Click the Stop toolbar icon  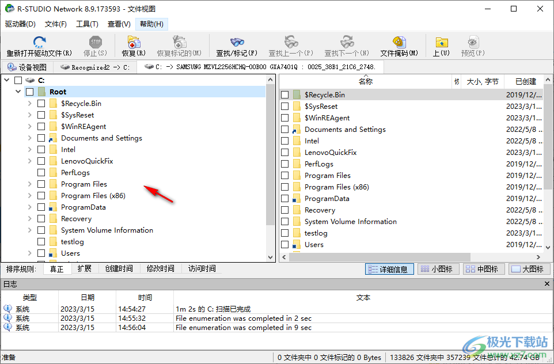click(x=96, y=42)
